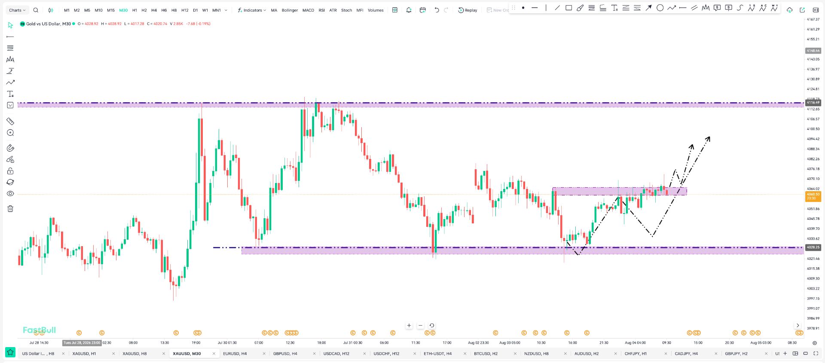
Task: Zoom in chart with plus button
Action: click(x=409, y=326)
